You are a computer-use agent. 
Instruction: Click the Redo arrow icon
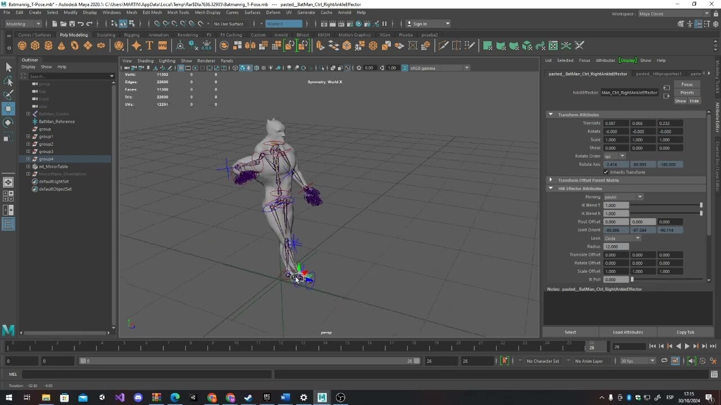pyautogui.click(x=89, y=24)
